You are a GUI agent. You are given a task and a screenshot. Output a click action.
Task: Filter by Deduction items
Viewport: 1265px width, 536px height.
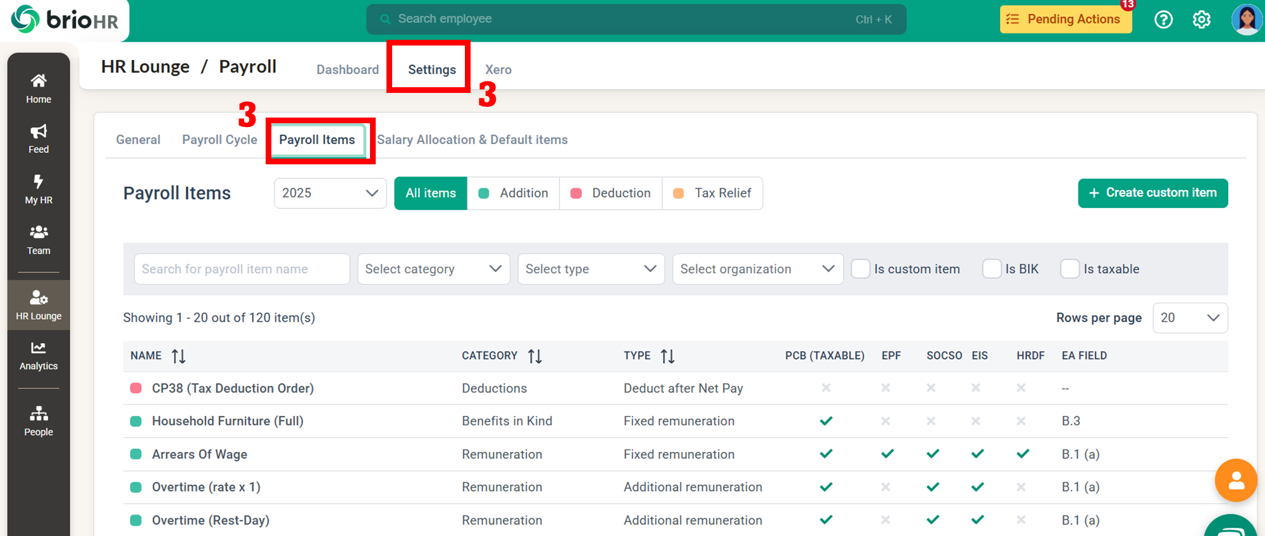click(x=610, y=193)
